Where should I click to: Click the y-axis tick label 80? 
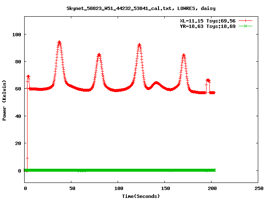18,62
